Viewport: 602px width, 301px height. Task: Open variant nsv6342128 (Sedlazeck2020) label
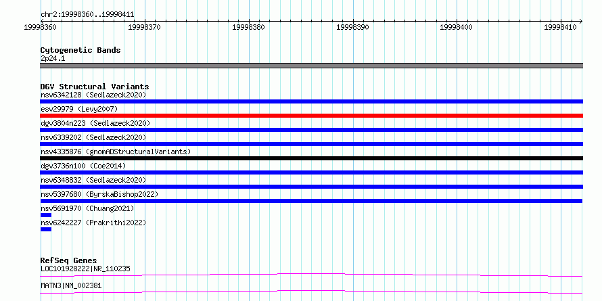[93, 95]
